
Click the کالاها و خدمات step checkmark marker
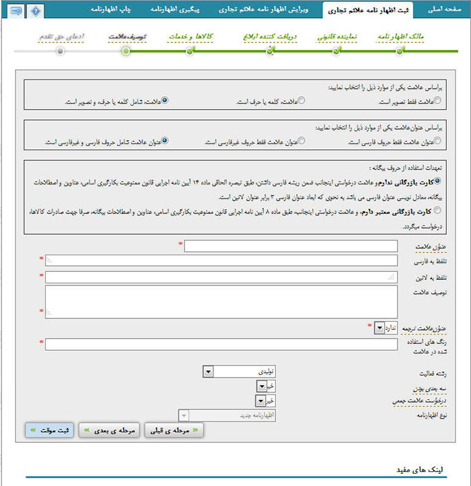point(190,50)
